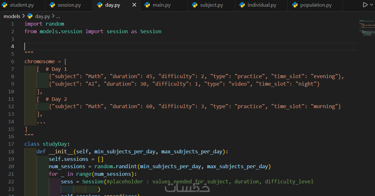Click the Python icon on subject.py tab
Image resolution: width=375 pixels, height=196 pixels.
point(195,5)
